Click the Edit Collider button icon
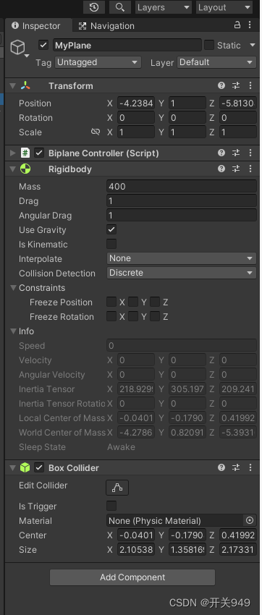 (117, 488)
